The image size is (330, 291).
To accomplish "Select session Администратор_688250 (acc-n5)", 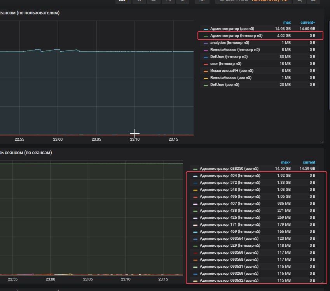I will click(229, 169).
